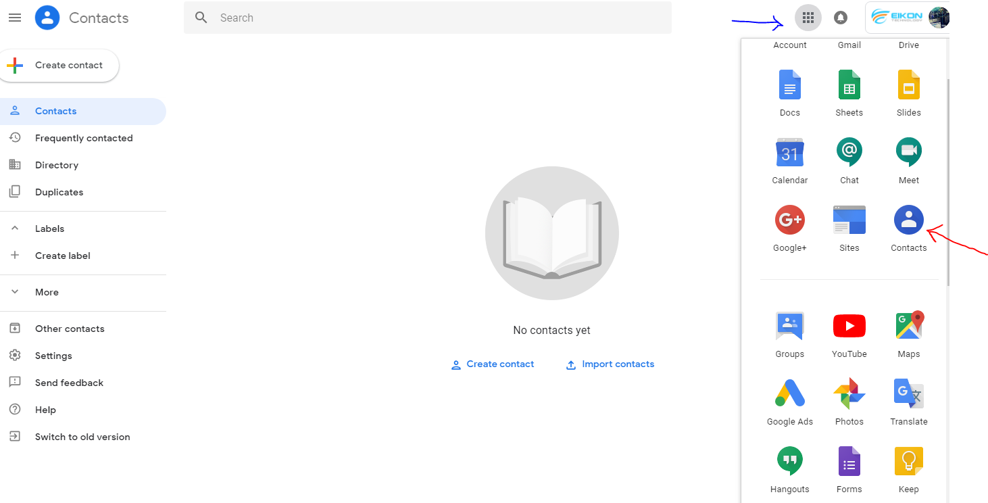Image resolution: width=988 pixels, height=503 pixels.
Task: Click Account label in apps panel
Action: point(789,45)
